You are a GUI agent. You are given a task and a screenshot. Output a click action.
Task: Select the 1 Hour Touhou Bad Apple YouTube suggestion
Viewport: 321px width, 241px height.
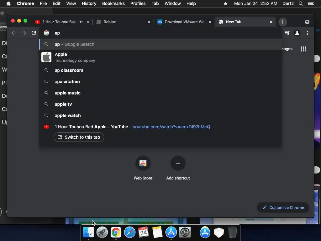pos(160,127)
